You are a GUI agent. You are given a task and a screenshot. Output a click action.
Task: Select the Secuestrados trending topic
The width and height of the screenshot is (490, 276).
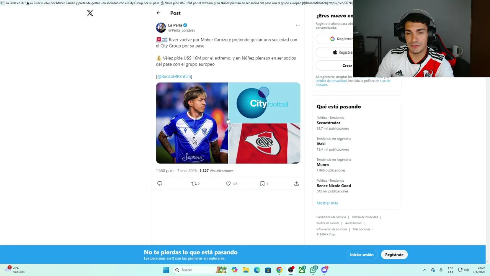(328, 123)
